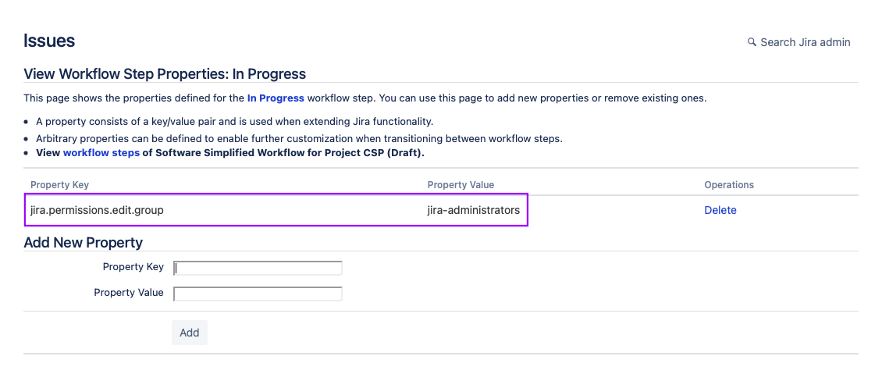The width and height of the screenshot is (875, 374).
Task: Click the Property Key form label
Action: click(133, 267)
